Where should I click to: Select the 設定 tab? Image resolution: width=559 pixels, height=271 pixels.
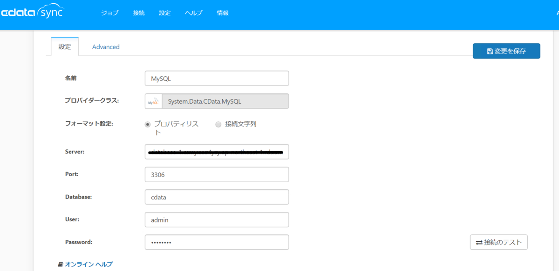(x=65, y=47)
